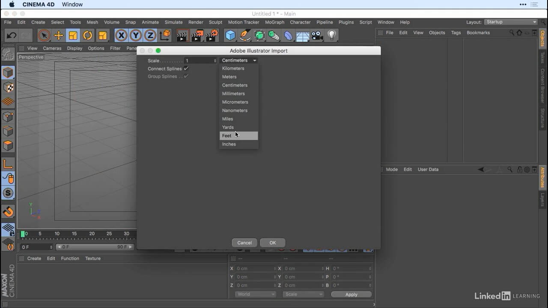Open Edit Render Settings gear clapperboard icon
548x308 pixels.
(x=212, y=36)
